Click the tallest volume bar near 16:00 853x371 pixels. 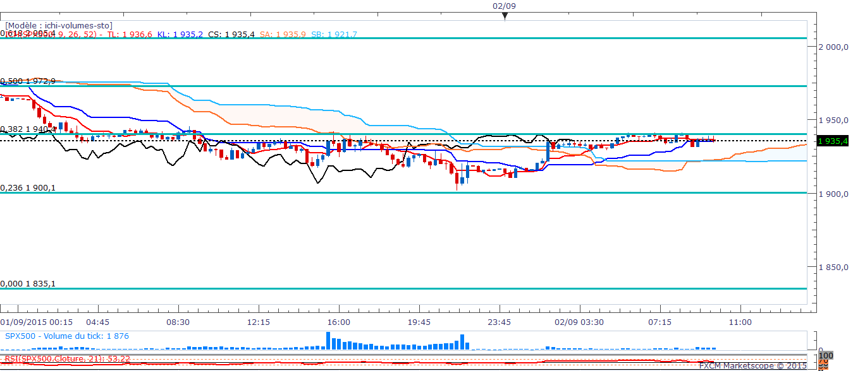(x=328, y=341)
